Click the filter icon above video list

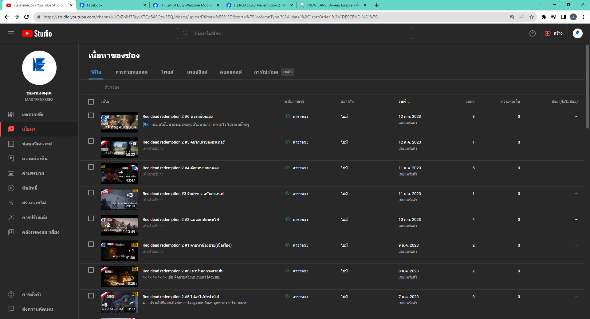91,87
